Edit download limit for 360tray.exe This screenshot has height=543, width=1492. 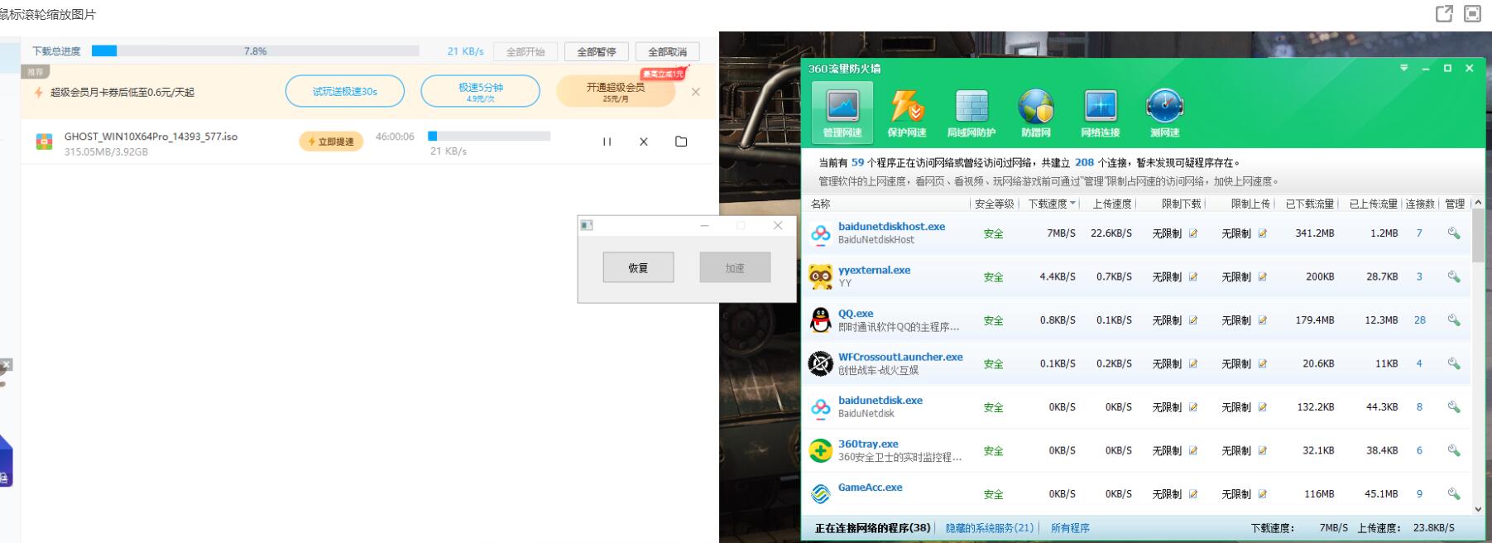click(1193, 450)
